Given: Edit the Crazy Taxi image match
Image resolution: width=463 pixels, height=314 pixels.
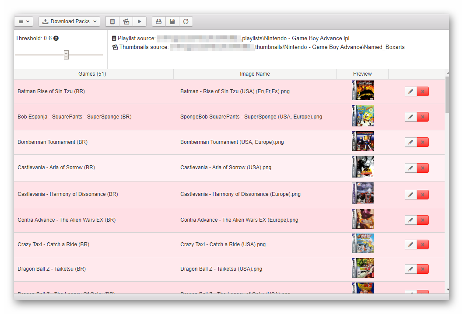Looking at the screenshot, I should coord(410,244).
